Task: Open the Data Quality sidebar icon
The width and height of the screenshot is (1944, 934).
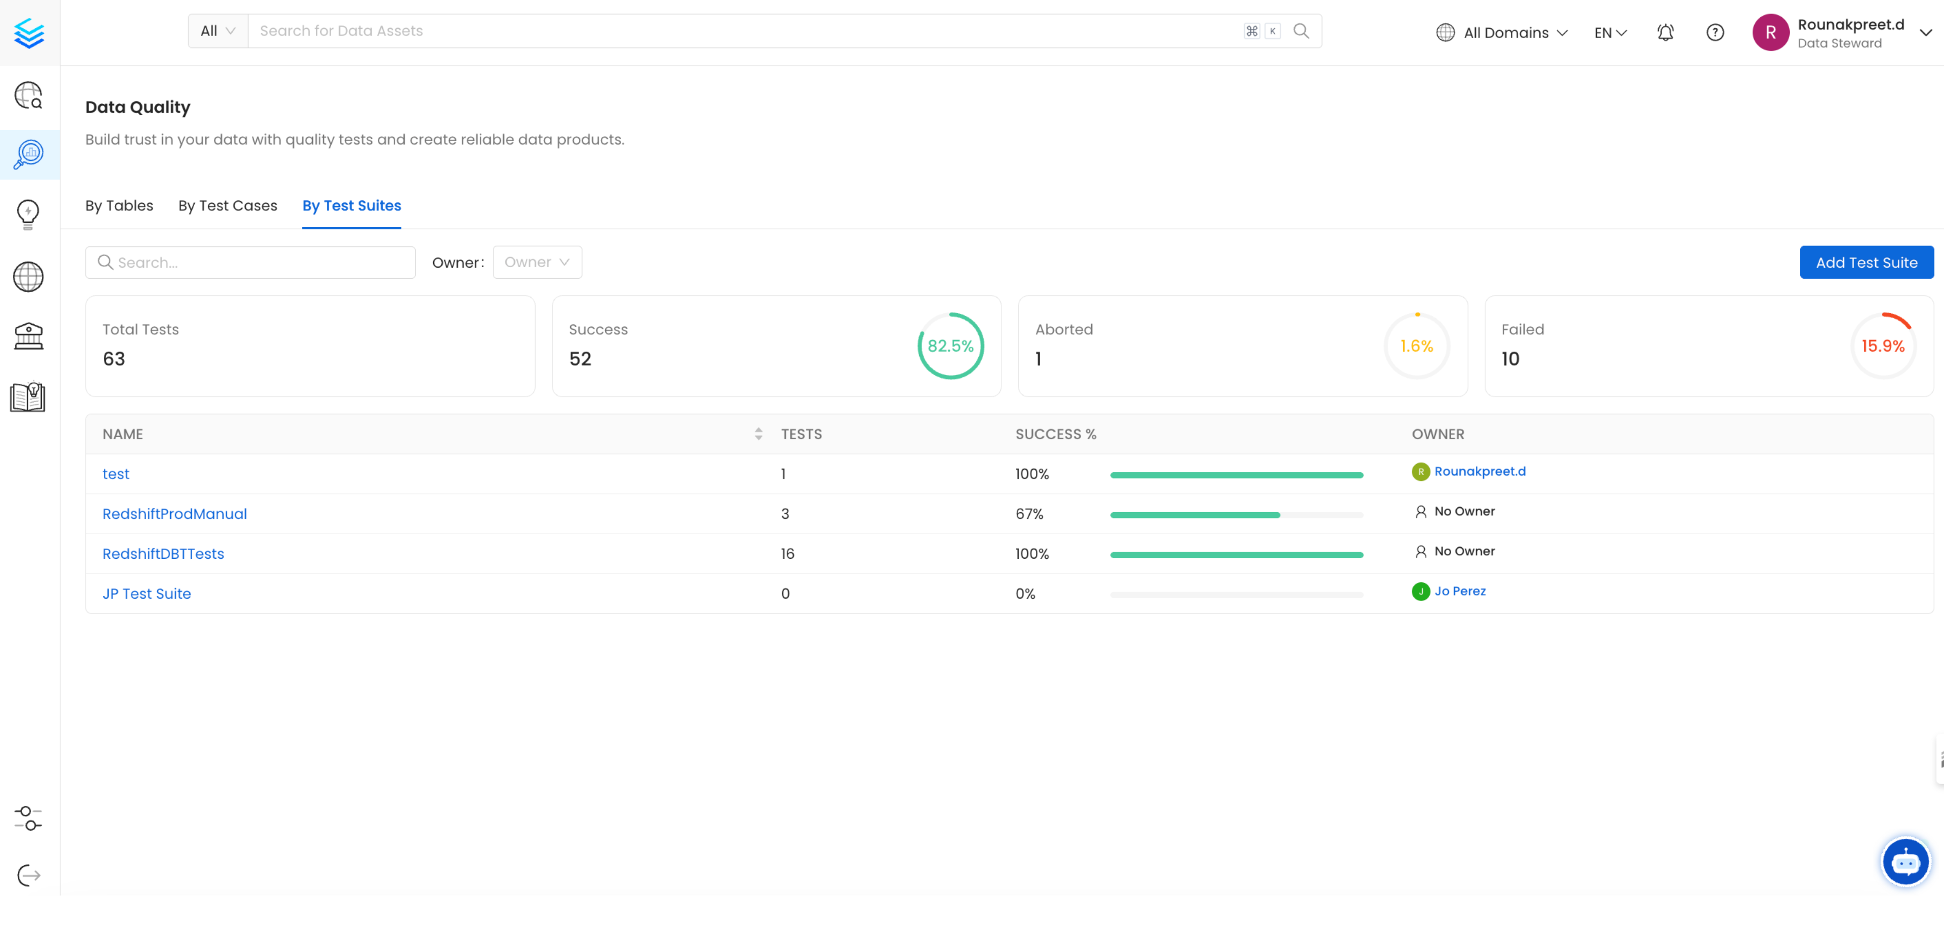Action: [x=29, y=155]
